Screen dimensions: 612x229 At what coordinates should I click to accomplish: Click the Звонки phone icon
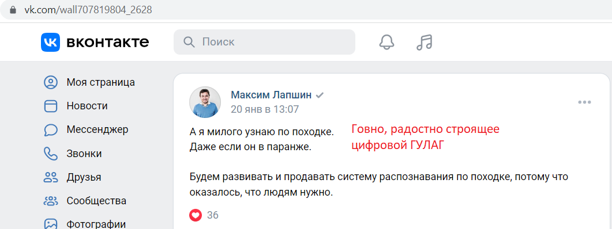(51, 154)
